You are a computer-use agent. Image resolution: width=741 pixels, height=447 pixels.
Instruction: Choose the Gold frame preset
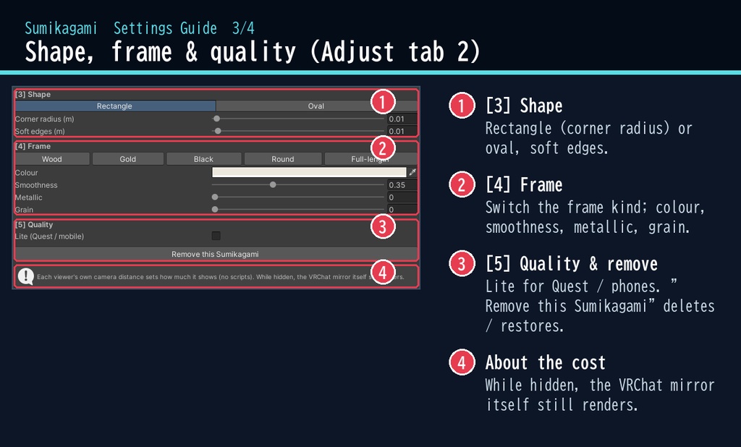[127, 159]
